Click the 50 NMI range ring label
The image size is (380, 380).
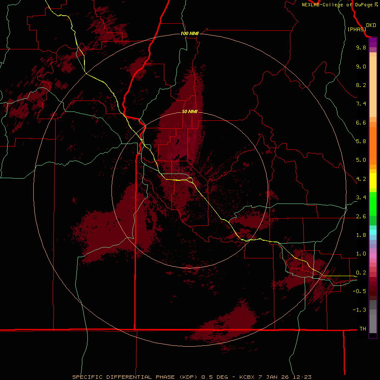[x=190, y=111]
